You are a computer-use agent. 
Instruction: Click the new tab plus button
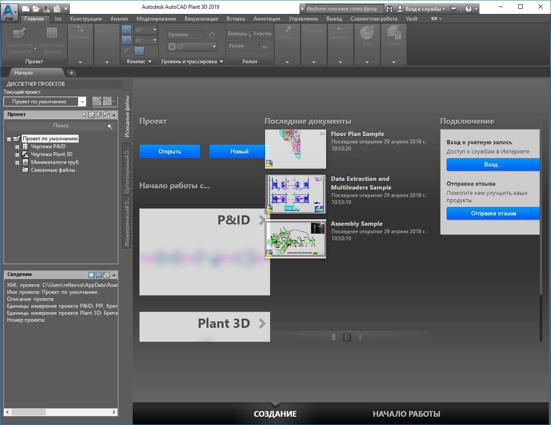[72, 73]
